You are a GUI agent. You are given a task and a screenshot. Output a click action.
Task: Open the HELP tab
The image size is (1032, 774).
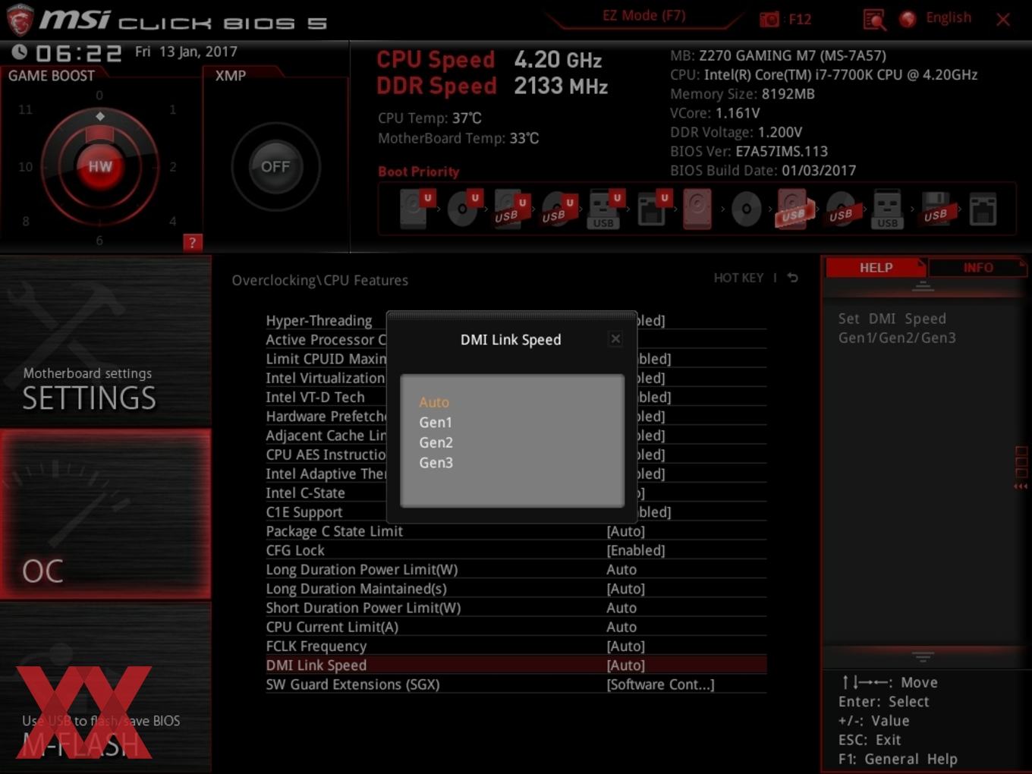(876, 268)
